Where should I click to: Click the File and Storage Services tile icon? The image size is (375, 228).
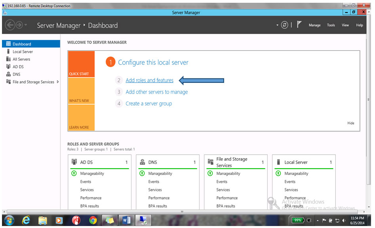(210, 162)
